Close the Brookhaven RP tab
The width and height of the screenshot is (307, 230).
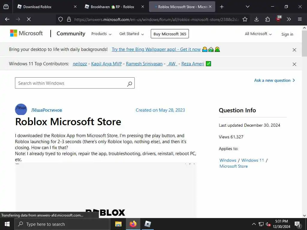coord(143,7)
